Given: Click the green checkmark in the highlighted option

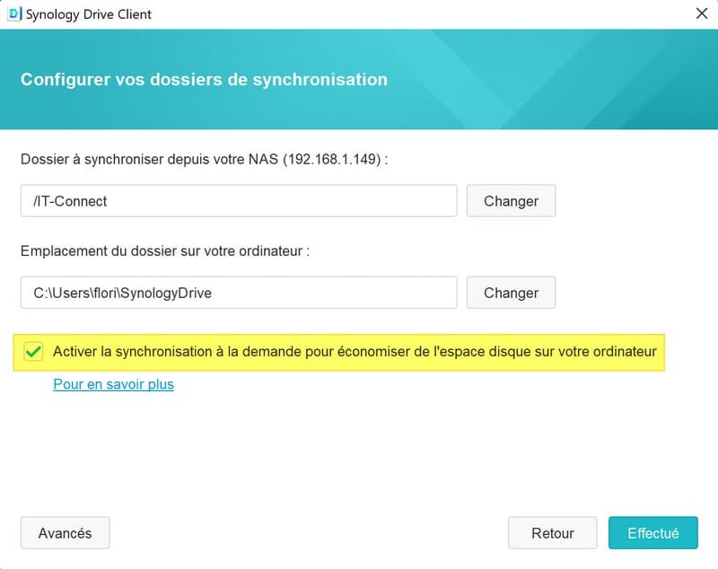Looking at the screenshot, I should [x=34, y=352].
